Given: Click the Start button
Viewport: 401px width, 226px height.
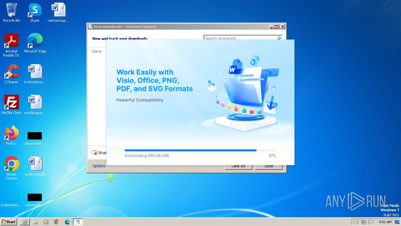Looking at the screenshot, I should 9,222.
